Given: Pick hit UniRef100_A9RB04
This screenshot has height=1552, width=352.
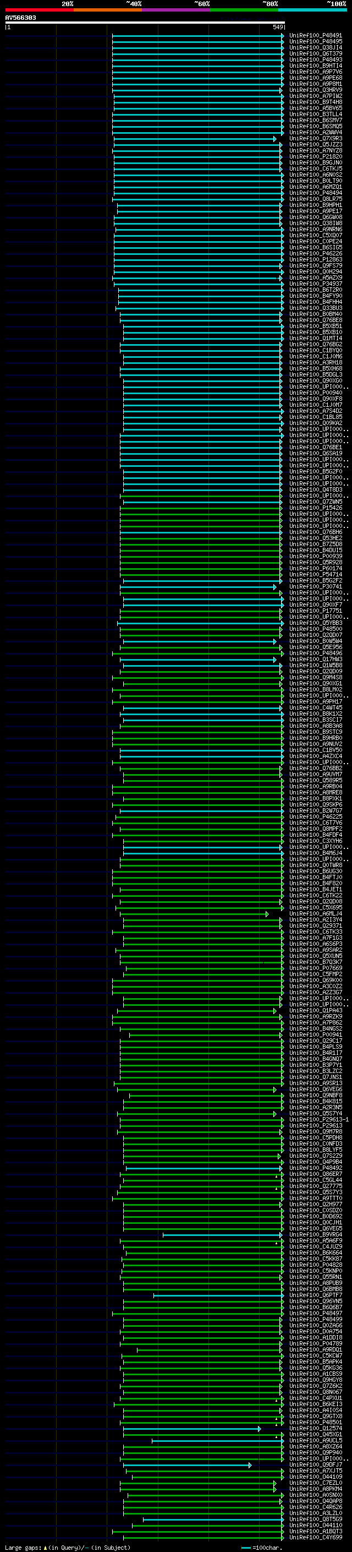Looking at the screenshot, I should [x=316, y=786].
